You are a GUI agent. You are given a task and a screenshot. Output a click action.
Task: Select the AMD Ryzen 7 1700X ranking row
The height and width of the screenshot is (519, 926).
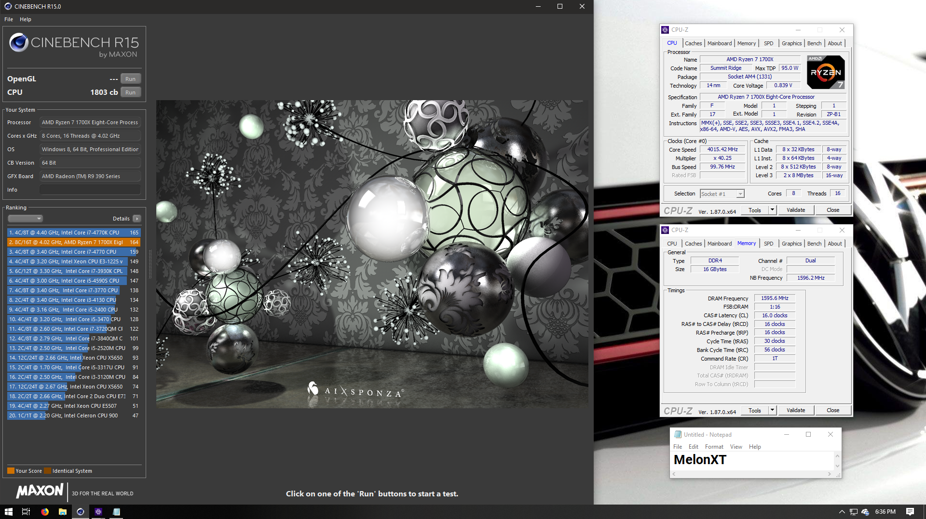tap(74, 242)
